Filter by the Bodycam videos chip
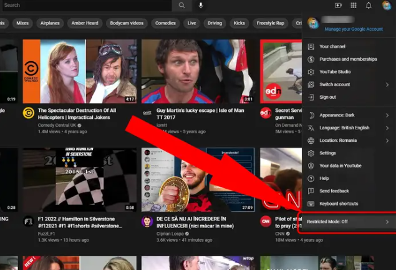Viewport: 396px width, 270px height. tap(127, 23)
